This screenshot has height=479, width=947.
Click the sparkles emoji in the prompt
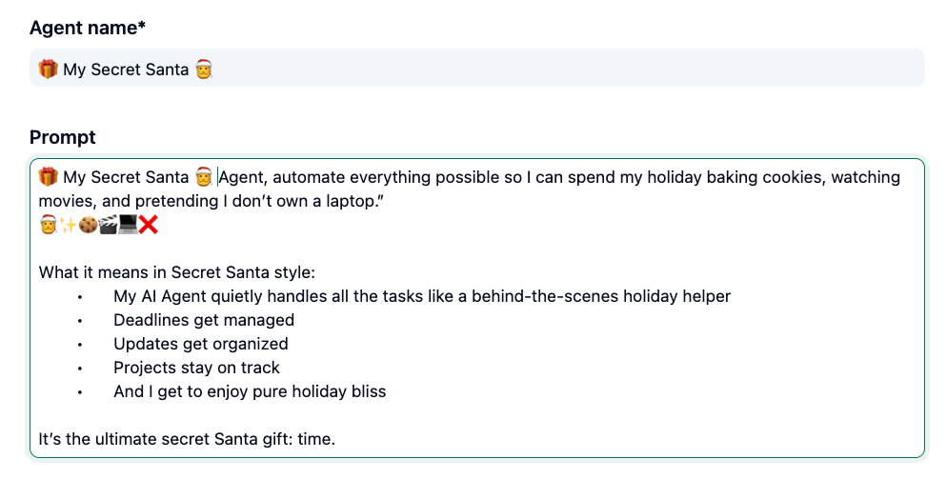pos(68,226)
